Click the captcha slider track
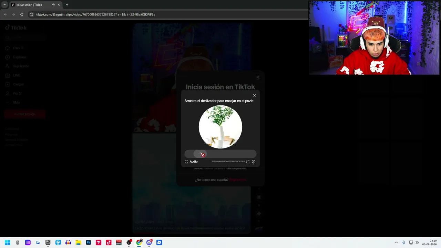This screenshot has height=248, width=441. (220, 154)
